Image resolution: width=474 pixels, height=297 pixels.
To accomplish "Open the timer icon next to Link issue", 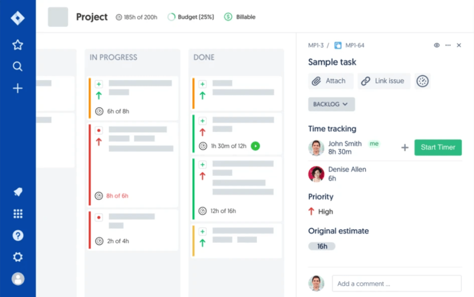I will 422,80.
